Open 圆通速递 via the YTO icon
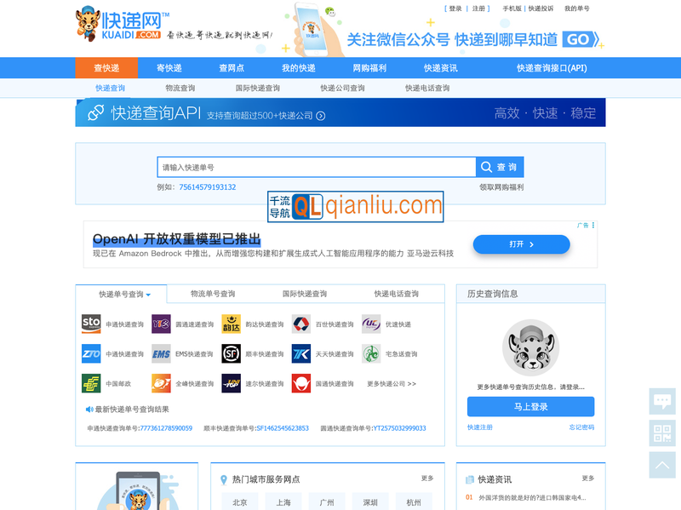Viewport: 681px width, 510px height. [162, 324]
